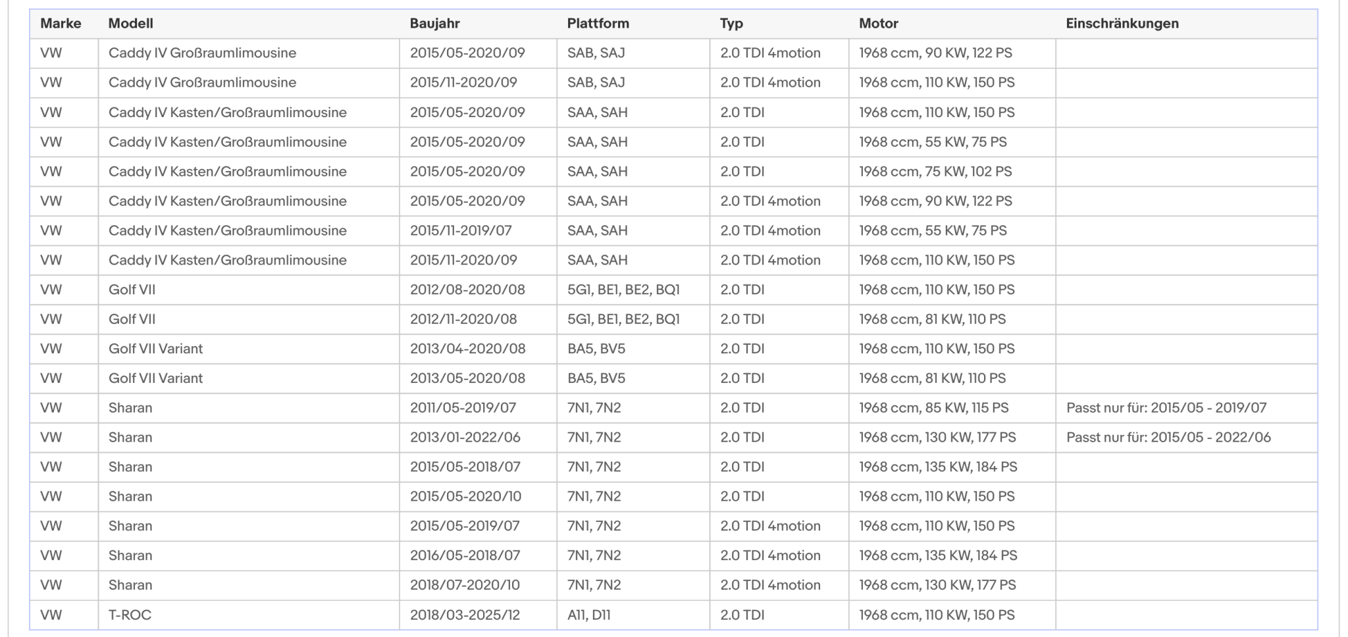Click the 2016/05-2018/07 Sharan Baujahr cell
Viewport: 1348px width, 637px height.
pyautogui.click(x=478, y=555)
